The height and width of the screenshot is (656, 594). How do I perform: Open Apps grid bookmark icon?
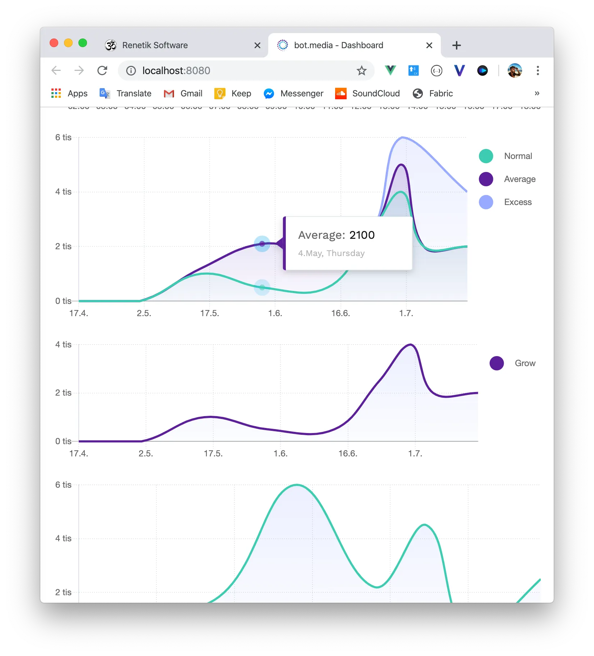coord(56,94)
